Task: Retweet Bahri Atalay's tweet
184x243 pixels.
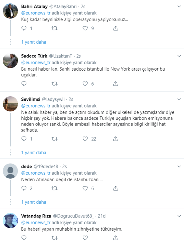Action: (55, 29)
